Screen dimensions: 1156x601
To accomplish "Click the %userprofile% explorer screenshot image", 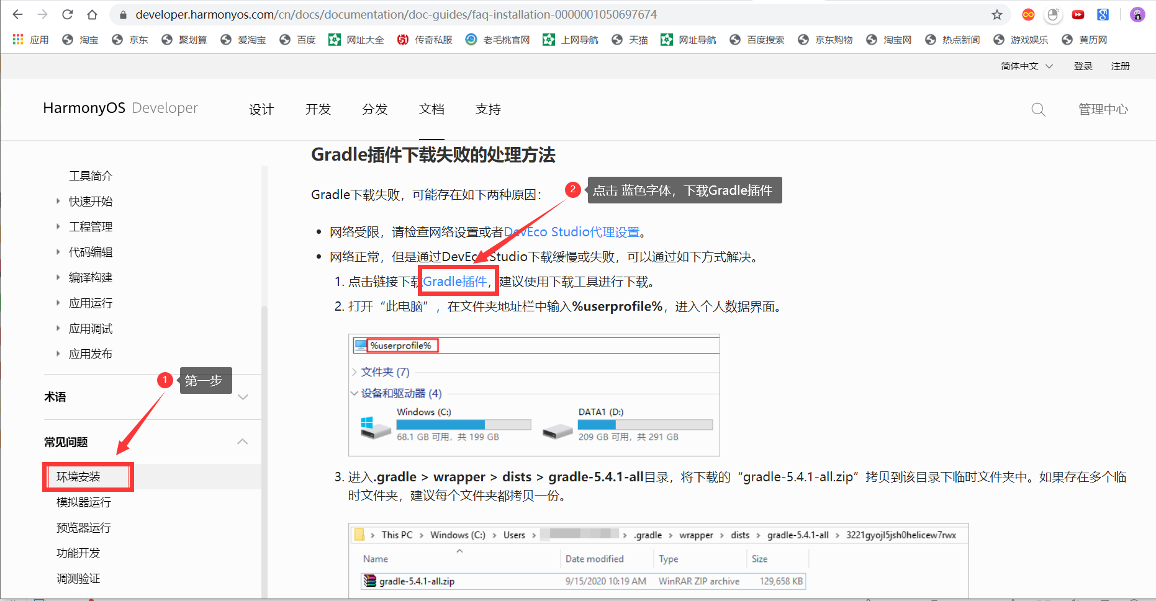I will pos(534,395).
